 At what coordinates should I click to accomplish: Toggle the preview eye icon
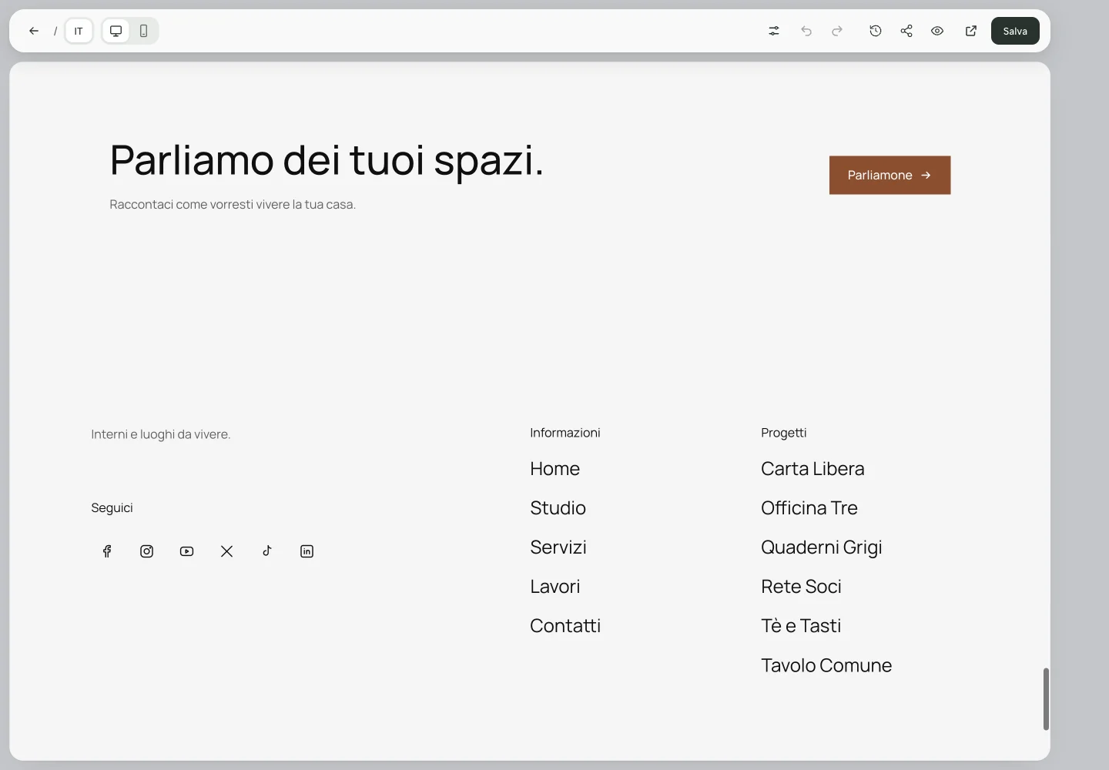click(x=937, y=31)
